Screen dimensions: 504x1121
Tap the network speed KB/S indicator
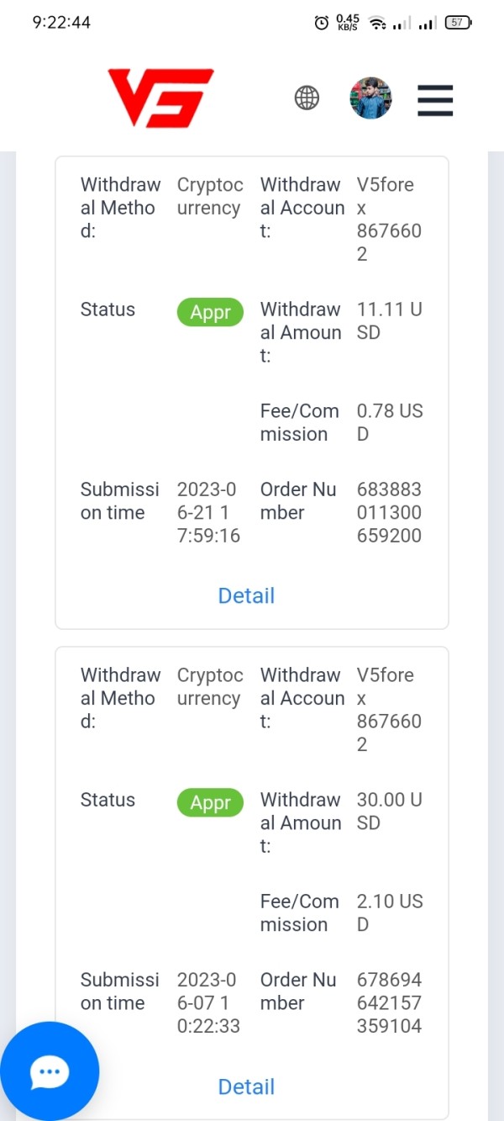(x=347, y=23)
